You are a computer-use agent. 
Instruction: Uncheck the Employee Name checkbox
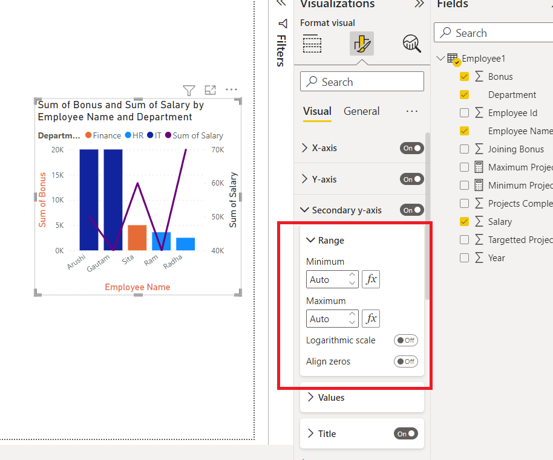pos(465,131)
